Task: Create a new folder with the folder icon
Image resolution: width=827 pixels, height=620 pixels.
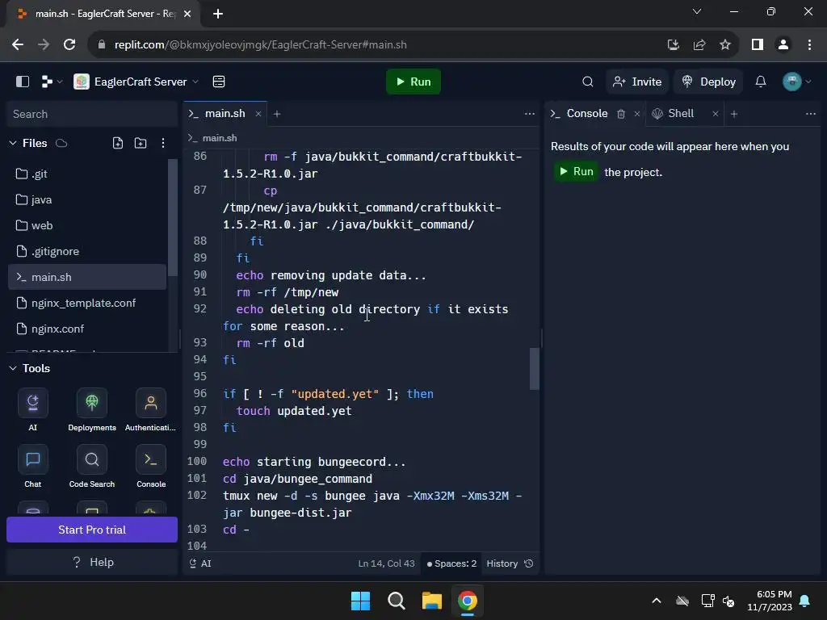Action: (x=141, y=143)
